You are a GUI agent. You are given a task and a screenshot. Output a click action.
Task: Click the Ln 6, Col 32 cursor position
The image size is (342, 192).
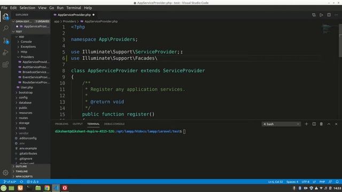pyautogui.click(x=276, y=181)
